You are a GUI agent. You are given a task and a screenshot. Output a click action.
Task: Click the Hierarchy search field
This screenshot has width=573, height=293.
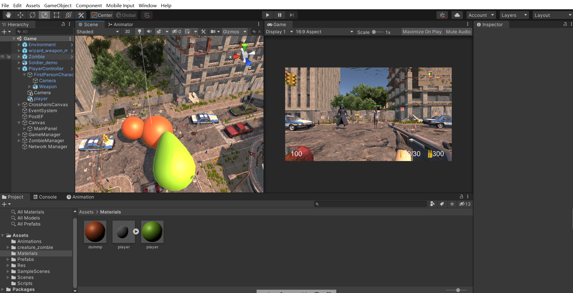pyautogui.click(x=45, y=31)
